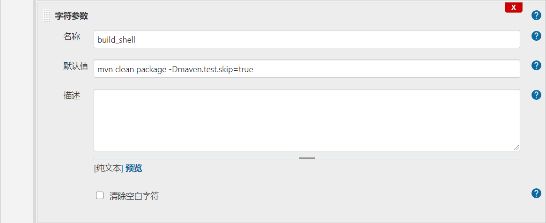Click inside the empty 描述 textarea
The image size is (546, 223).
[307, 120]
